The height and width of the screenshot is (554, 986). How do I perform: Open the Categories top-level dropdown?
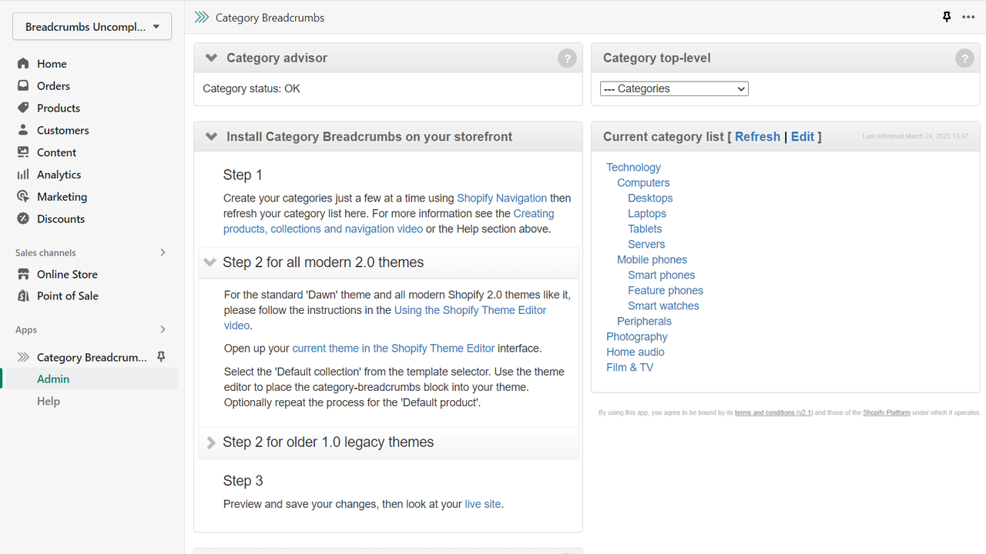pos(673,88)
